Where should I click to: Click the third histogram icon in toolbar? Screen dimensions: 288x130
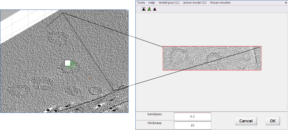(155, 9)
